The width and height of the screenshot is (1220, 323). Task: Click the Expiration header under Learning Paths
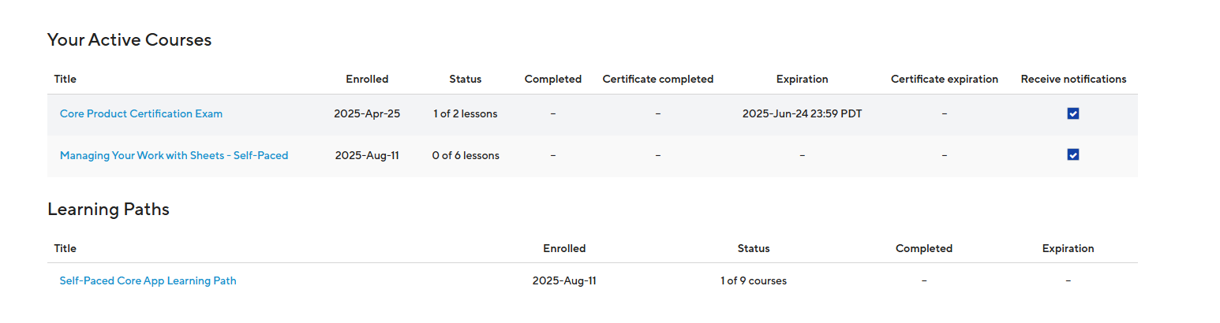coord(1068,248)
